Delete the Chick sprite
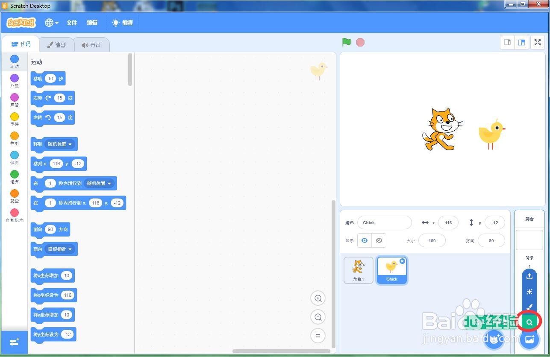The height and width of the screenshot is (357, 550). pos(402,261)
